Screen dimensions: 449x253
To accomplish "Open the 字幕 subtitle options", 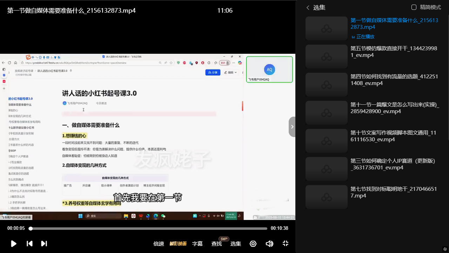I will click(197, 244).
